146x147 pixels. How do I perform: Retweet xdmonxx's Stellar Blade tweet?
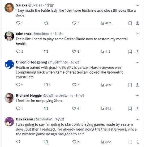pos(46,52)
